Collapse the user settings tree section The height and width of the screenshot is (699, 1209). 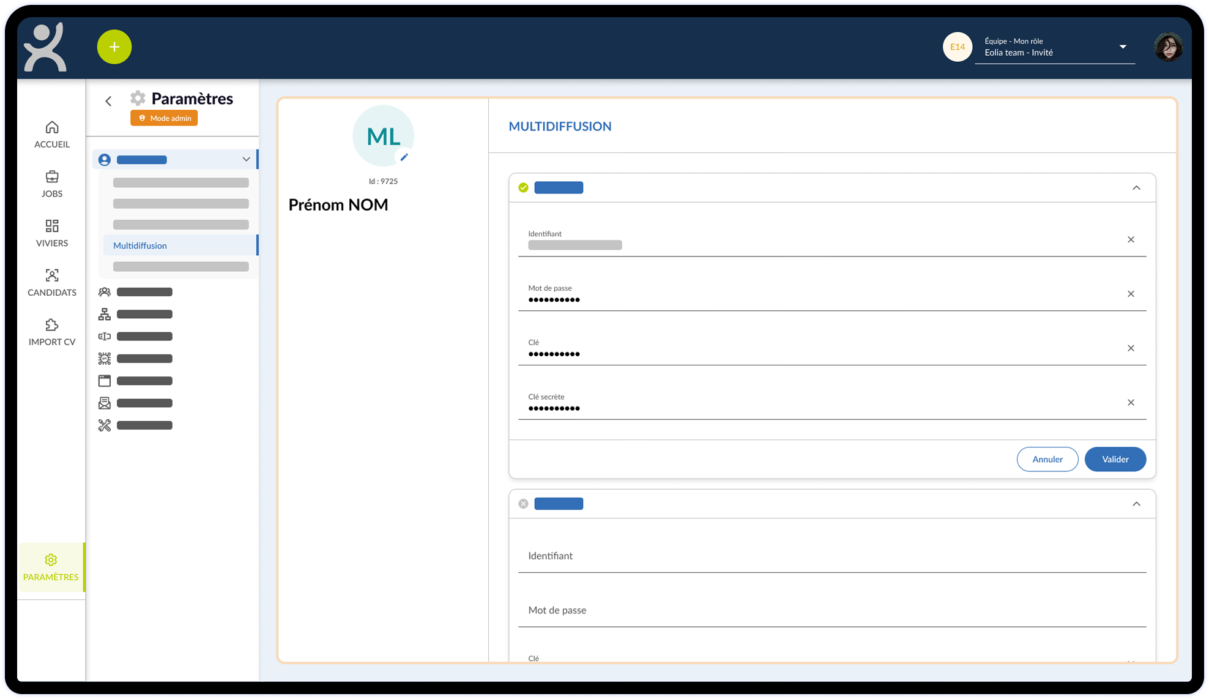click(246, 160)
